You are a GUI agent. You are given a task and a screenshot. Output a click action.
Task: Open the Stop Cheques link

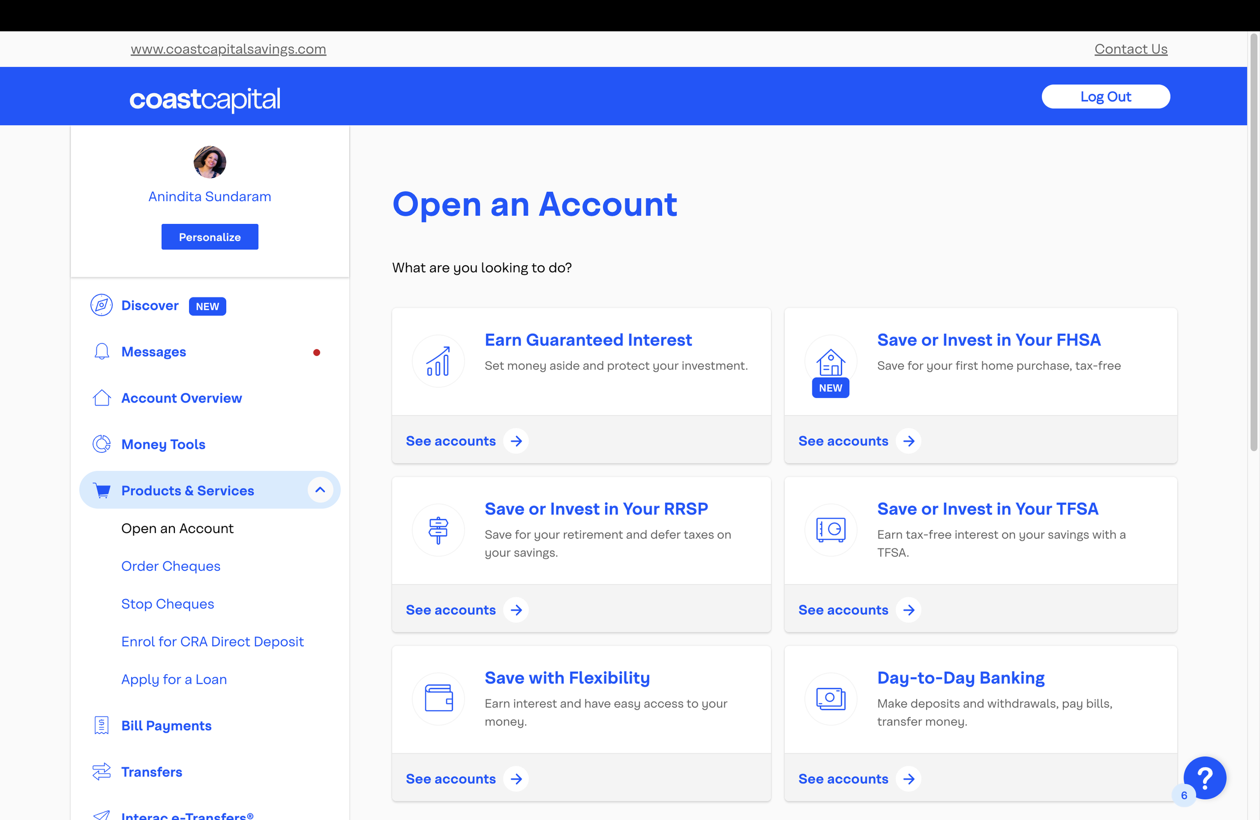click(167, 604)
